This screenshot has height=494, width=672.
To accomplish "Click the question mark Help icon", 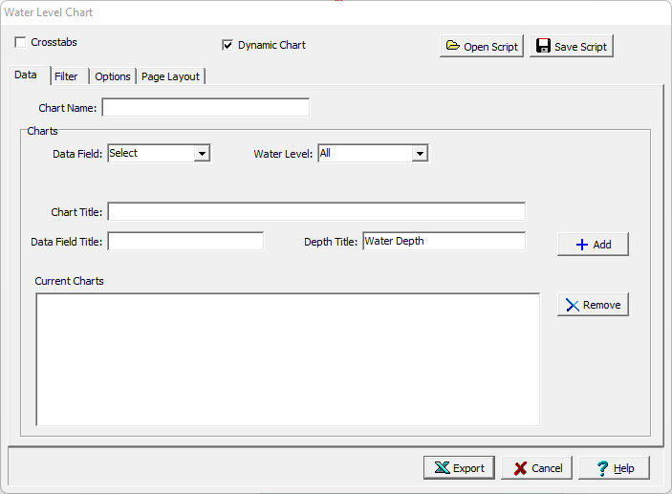I will 602,468.
